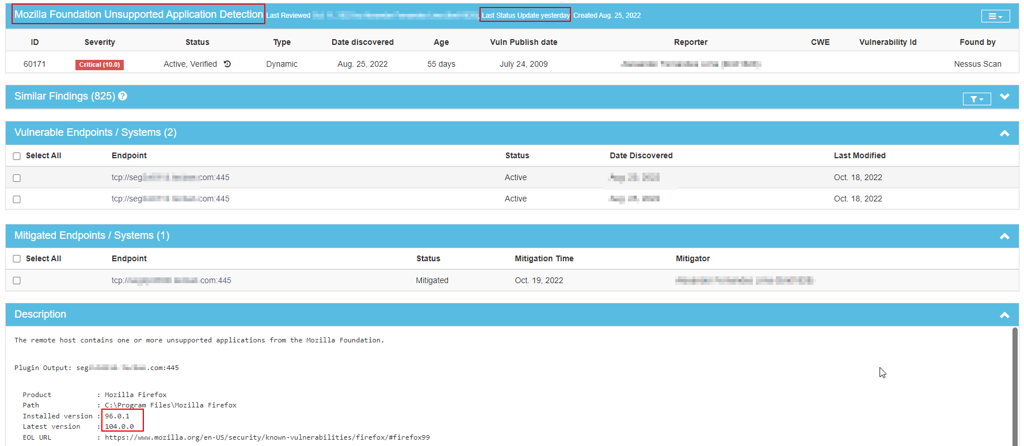The width and height of the screenshot is (1024, 446).
Task: Click the first vulnerable tcp endpoint link
Action: tap(170, 177)
